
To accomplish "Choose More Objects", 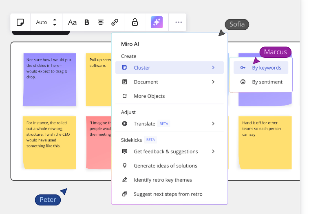I will coord(170,96).
